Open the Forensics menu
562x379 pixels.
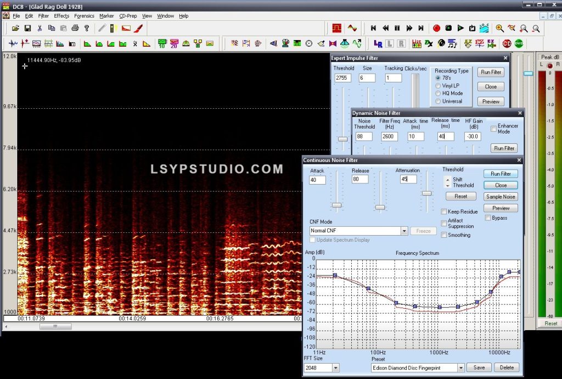[84, 16]
